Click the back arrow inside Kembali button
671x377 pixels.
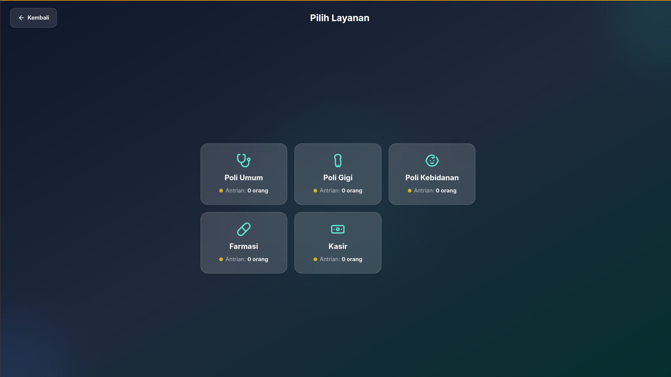tap(21, 17)
